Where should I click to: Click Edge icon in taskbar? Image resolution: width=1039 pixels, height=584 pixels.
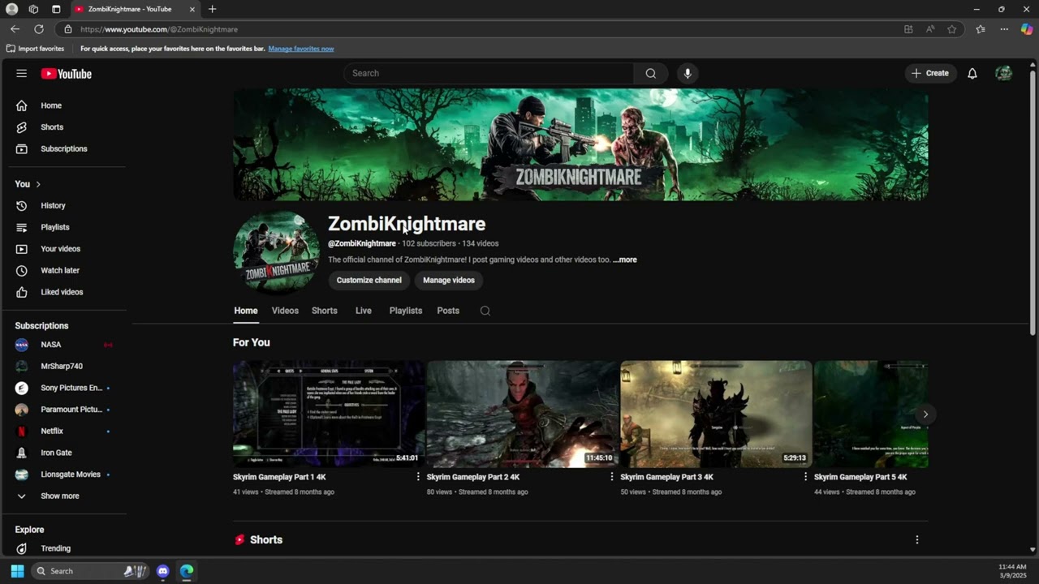coord(187,571)
